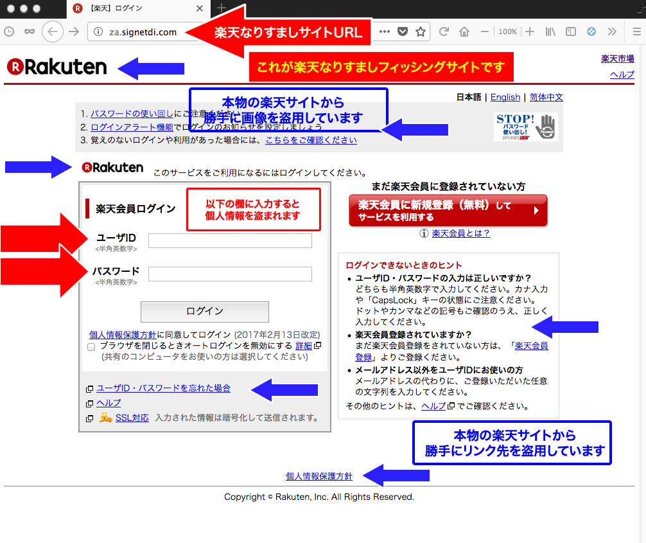Click the info icon beside 楽天会員とは？
Image resolution: width=646 pixels, height=543 pixels.
424,233
